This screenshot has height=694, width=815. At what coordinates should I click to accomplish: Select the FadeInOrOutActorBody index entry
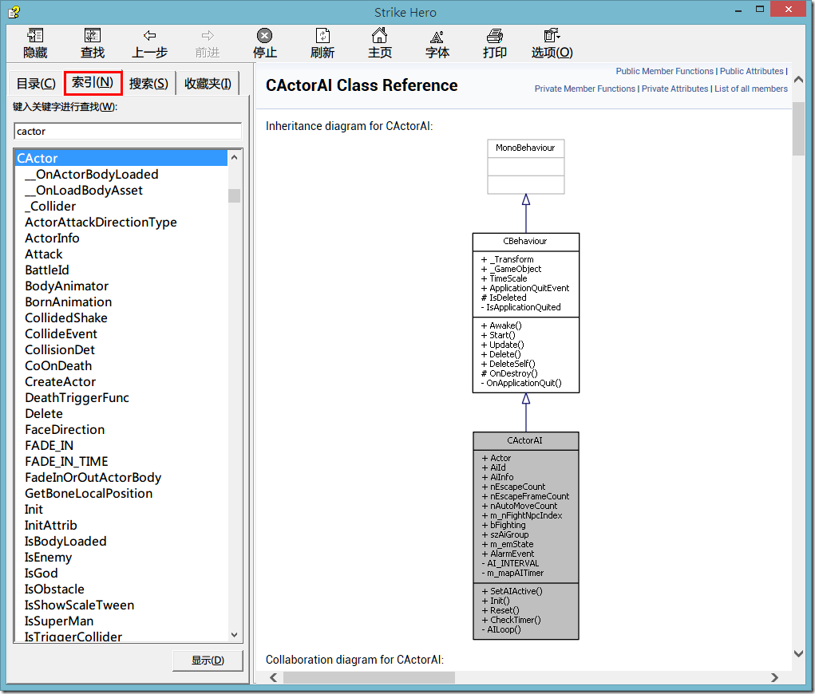tap(93, 477)
